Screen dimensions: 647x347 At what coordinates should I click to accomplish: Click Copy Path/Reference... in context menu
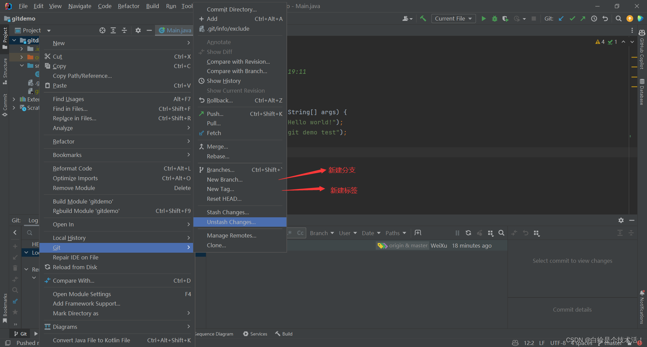(x=117, y=76)
